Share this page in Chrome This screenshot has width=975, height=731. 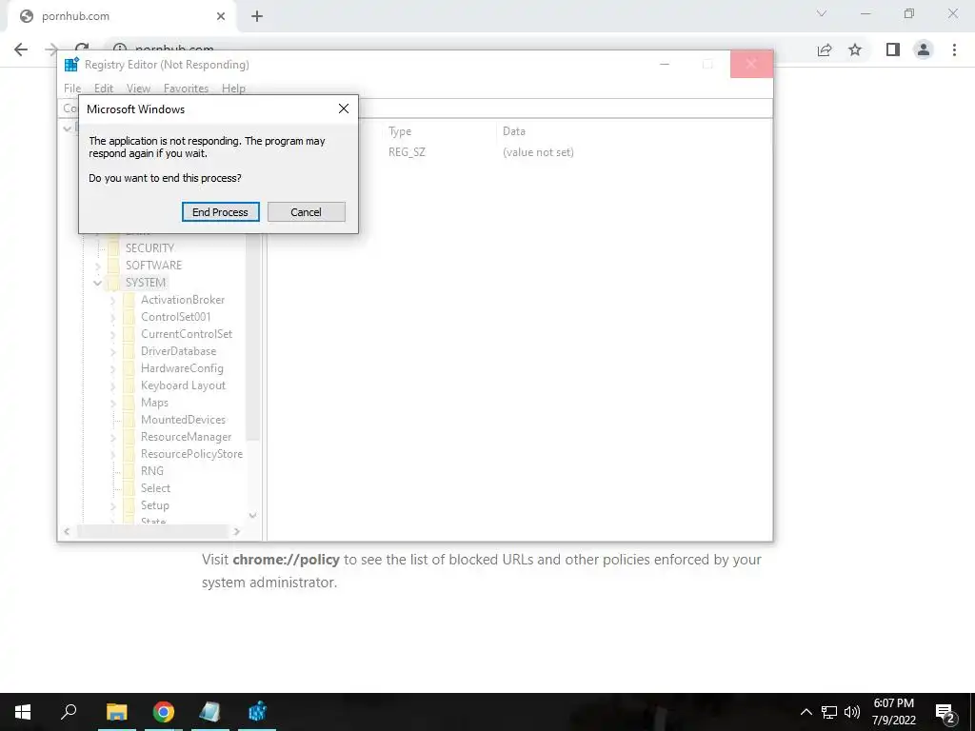[825, 49]
